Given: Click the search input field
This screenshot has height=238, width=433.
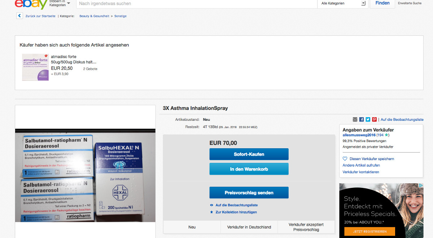Looking at the screenshot, I should coord(195,4).
